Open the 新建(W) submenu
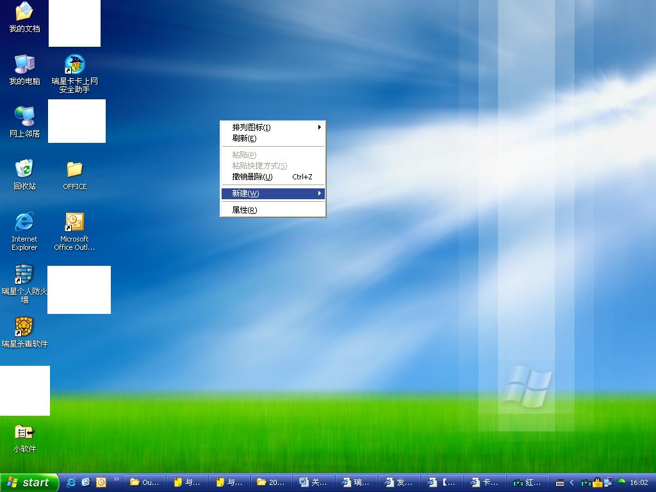This screenshot has height=492, width=656. 273,193
